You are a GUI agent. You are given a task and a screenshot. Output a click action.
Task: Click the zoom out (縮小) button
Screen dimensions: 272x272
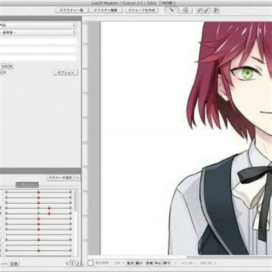point(139,263)
